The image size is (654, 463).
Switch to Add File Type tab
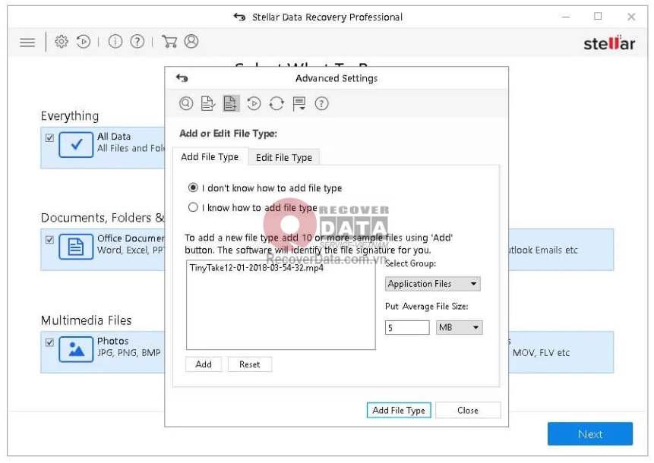(210, 156)
